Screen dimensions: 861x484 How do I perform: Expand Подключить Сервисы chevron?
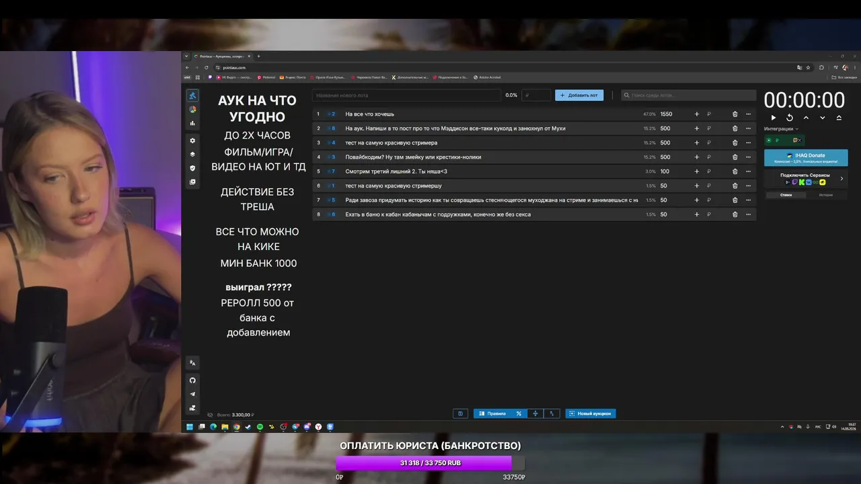point(841,179)
